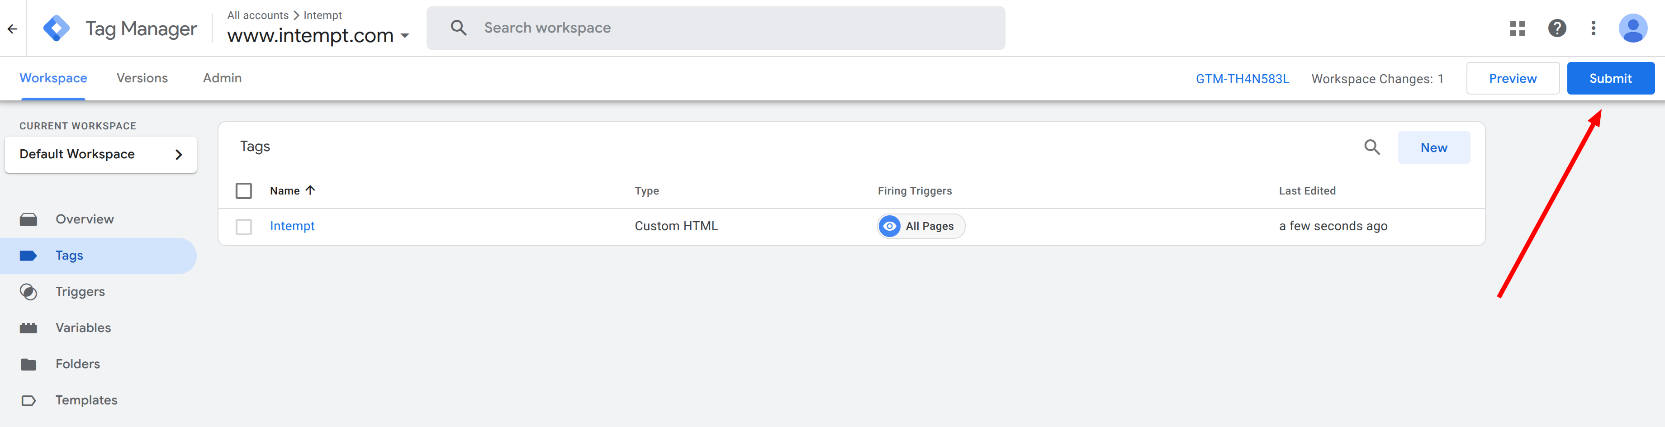Click the Name column header
Screen dimensions: 1665x427
tap(285, 190)
